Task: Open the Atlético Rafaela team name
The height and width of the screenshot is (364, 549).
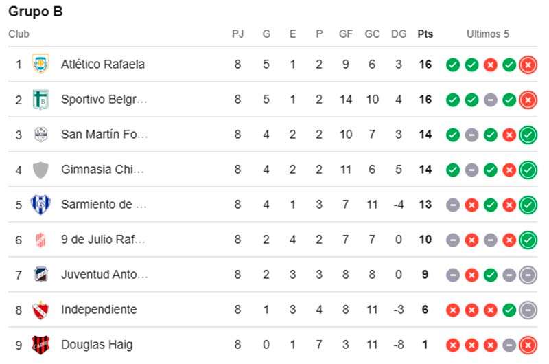Action: (x=102, y=65)
